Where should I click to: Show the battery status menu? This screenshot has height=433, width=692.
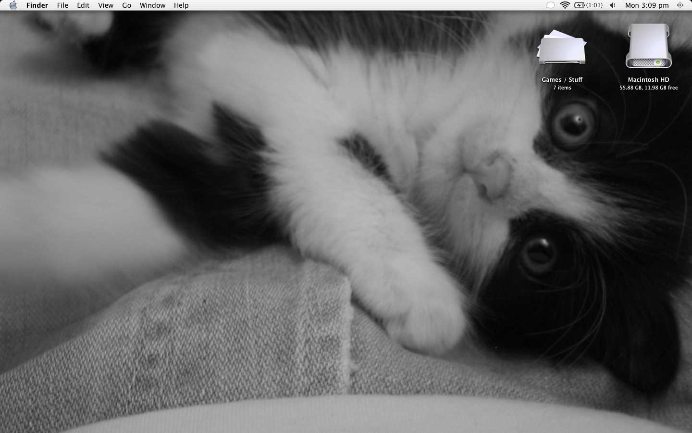coord(588,5)
